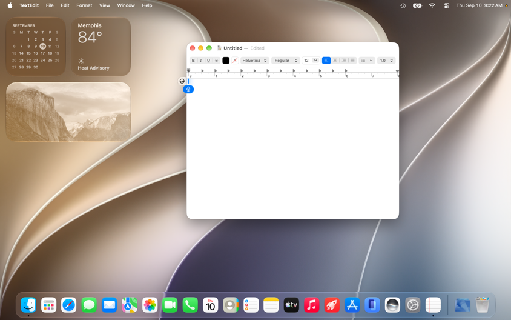Open the File menu
This screenshot has width=511, height=320.
click(x=50, y=5)
